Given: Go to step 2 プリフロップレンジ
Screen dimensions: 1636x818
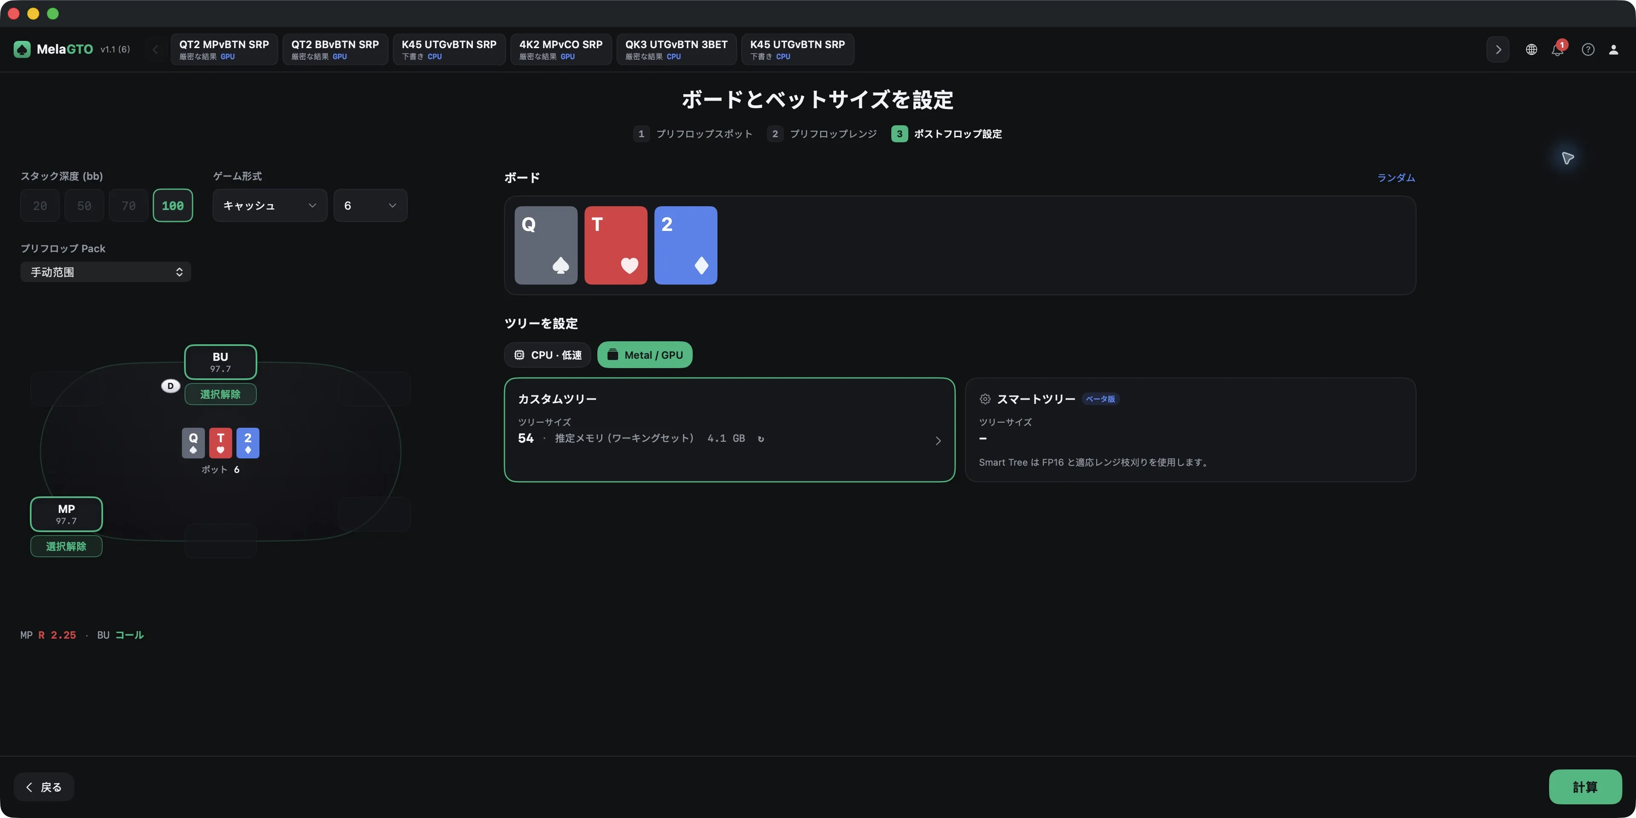Looking at the screenshot, I should click(x=822, y=134).
